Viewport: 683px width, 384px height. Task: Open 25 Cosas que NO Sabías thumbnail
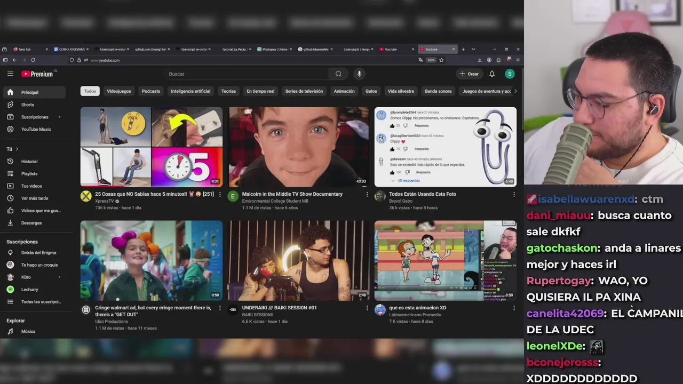click(x=152, y=147)
